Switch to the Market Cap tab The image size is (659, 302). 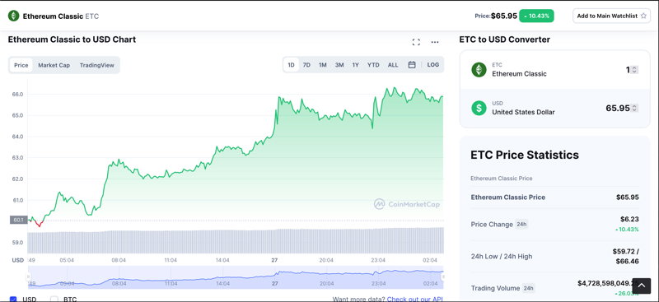[54, 65]
